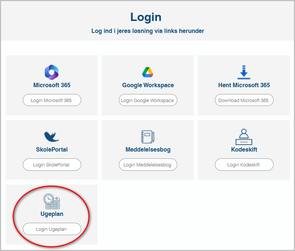Screen dimensions: 295x251
Task: Select the Google Workspace heading
Action: coord(148,85)
